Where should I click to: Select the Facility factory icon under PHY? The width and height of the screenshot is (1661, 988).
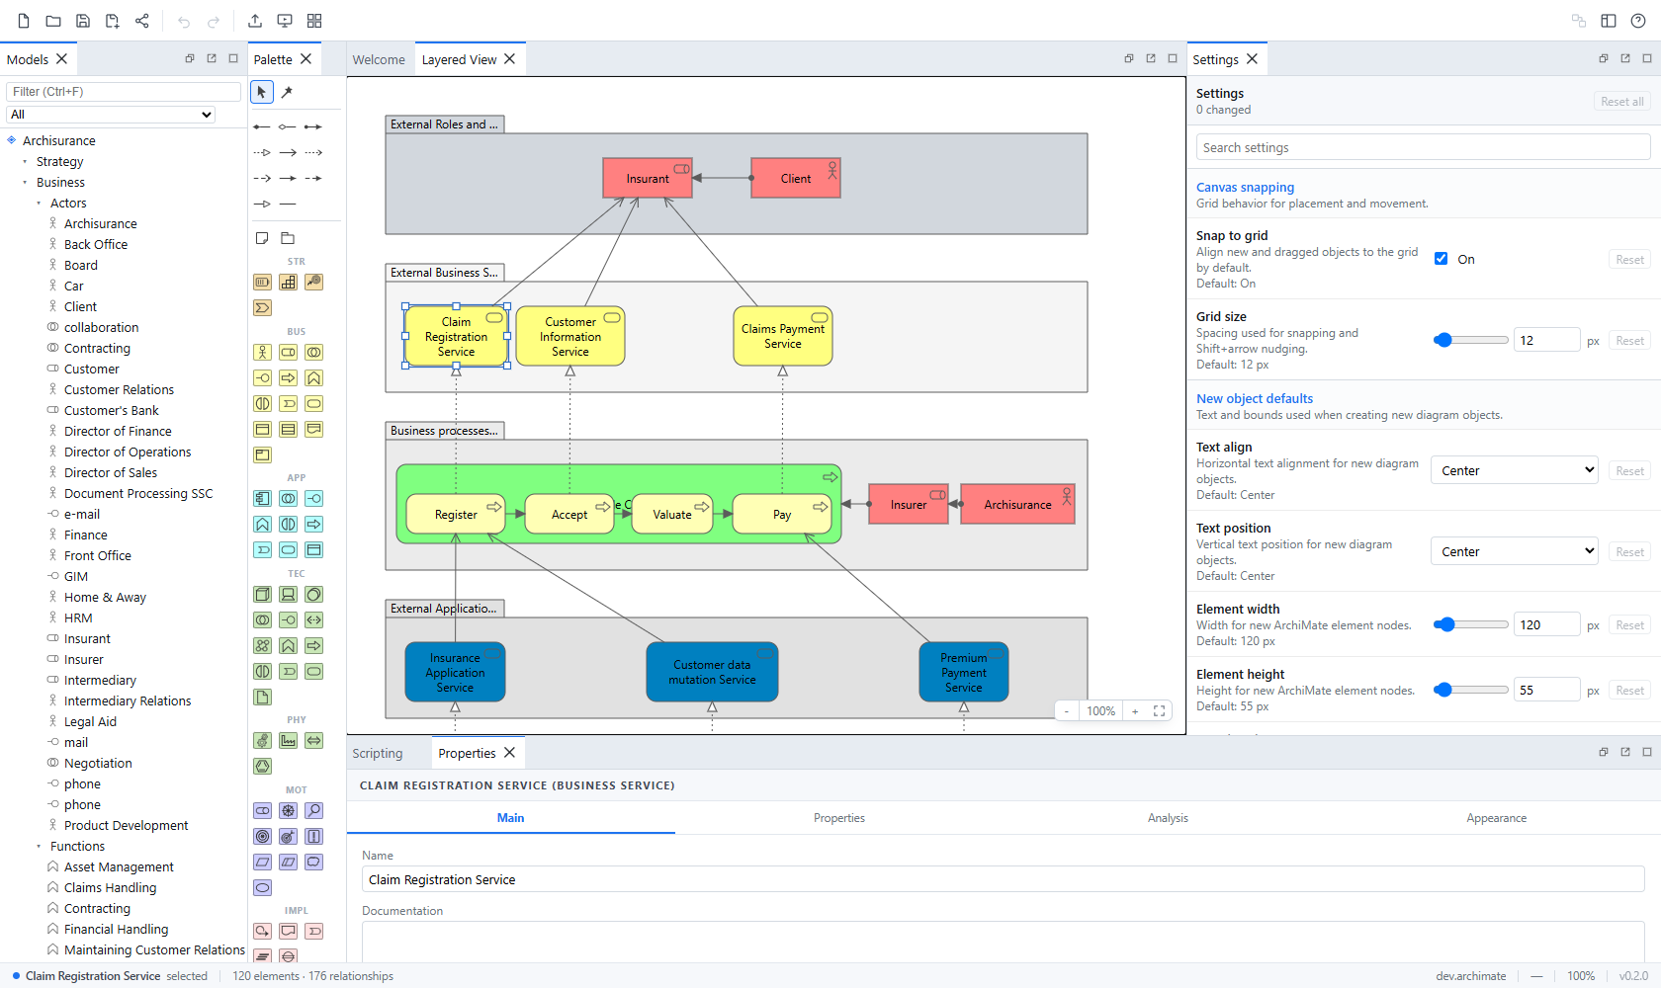click(288, 740)
